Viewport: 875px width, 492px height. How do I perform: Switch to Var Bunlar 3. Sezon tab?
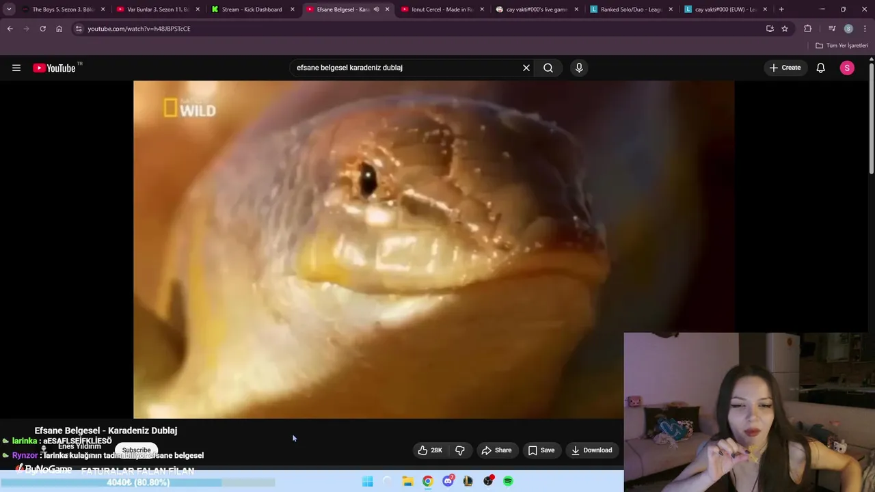pyautogui.click(x=158, y=10)
